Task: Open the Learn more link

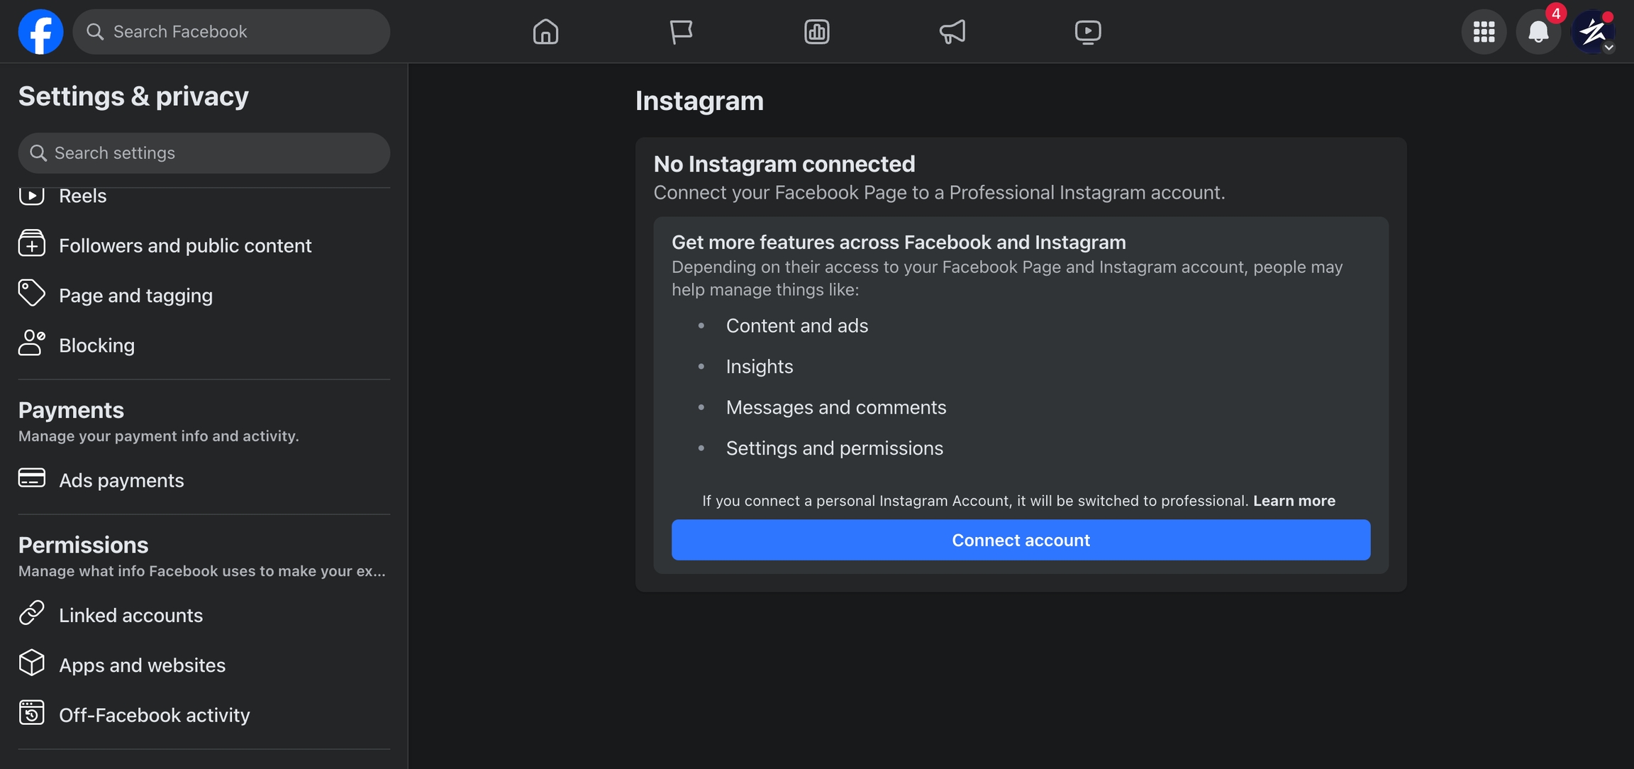Action: coord(1294,501)
